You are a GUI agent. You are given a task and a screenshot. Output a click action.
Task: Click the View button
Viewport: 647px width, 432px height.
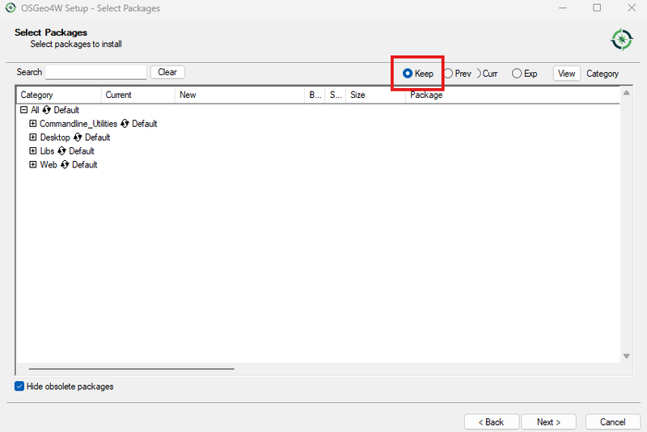pyautogui.click(x=567, y=74)
